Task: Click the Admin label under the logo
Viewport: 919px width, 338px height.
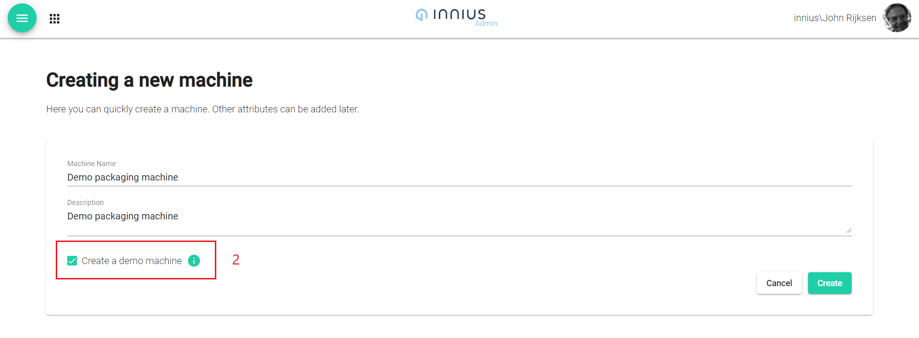Action: 486,24
